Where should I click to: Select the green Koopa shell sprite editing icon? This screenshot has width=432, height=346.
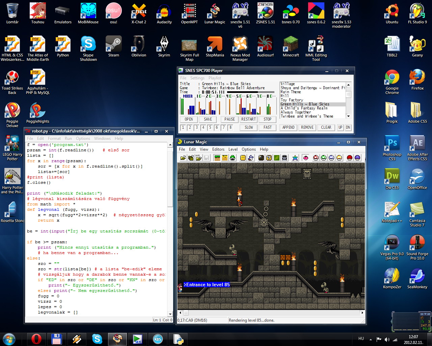(x=233, y=158)
